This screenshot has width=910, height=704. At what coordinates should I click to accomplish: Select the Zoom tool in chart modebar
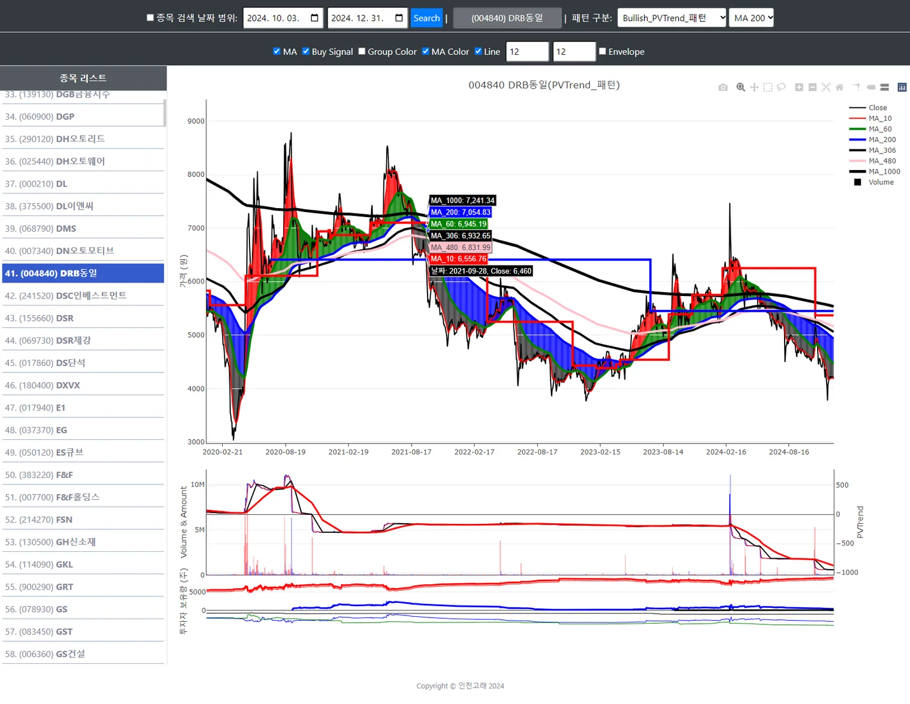pos(741,87)
